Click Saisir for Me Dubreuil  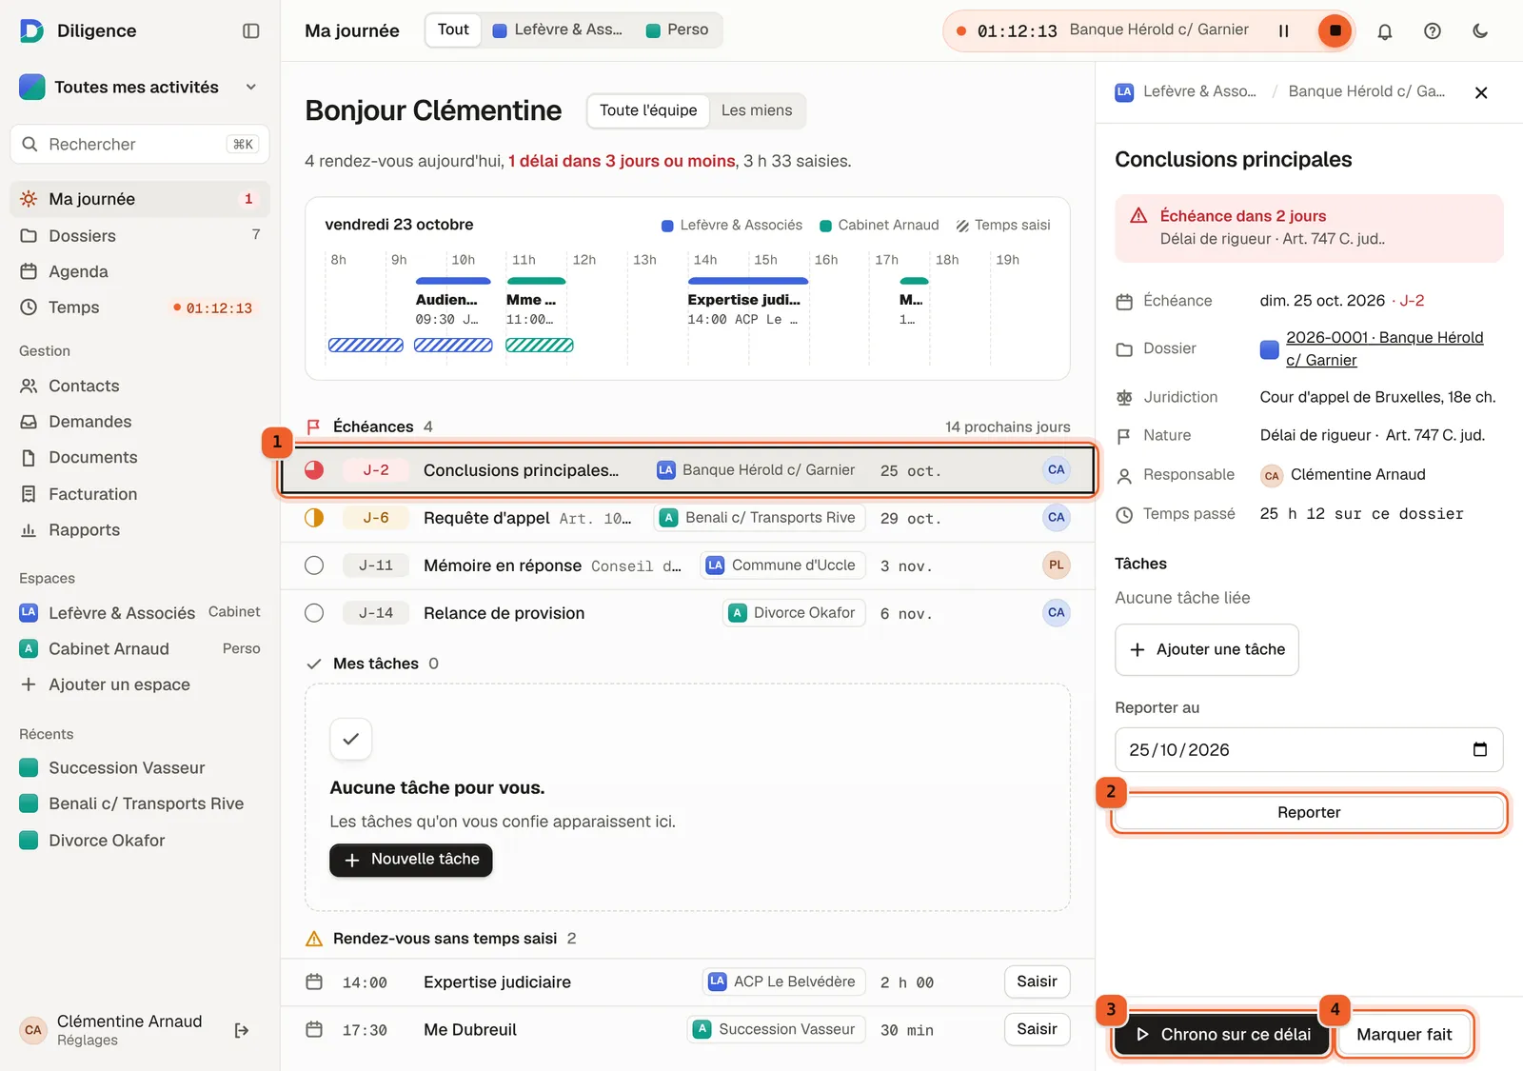click(x=1037, y=1029)
